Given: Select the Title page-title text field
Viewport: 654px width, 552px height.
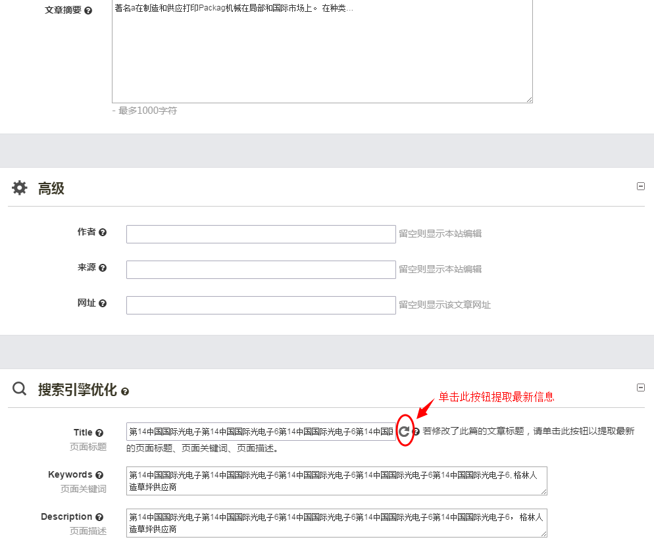Looking at the screenshot, I should click(260, 431).
